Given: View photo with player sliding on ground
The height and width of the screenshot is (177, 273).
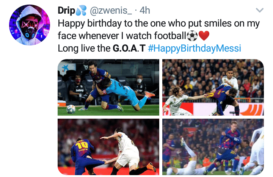Looking at the screenshot, I should [213, 147].
